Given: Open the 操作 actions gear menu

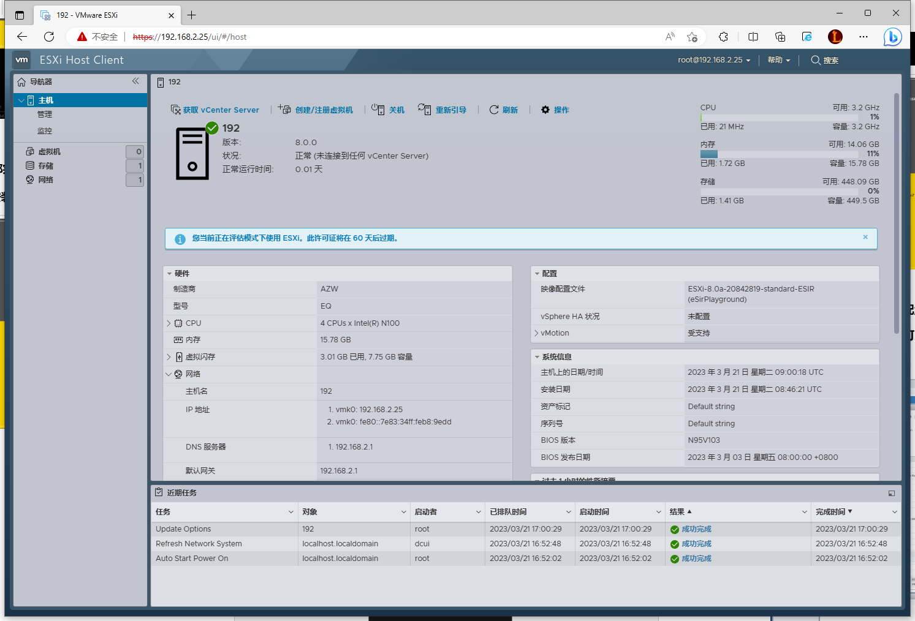Looking at the screenshot, I should click(555, 110).
